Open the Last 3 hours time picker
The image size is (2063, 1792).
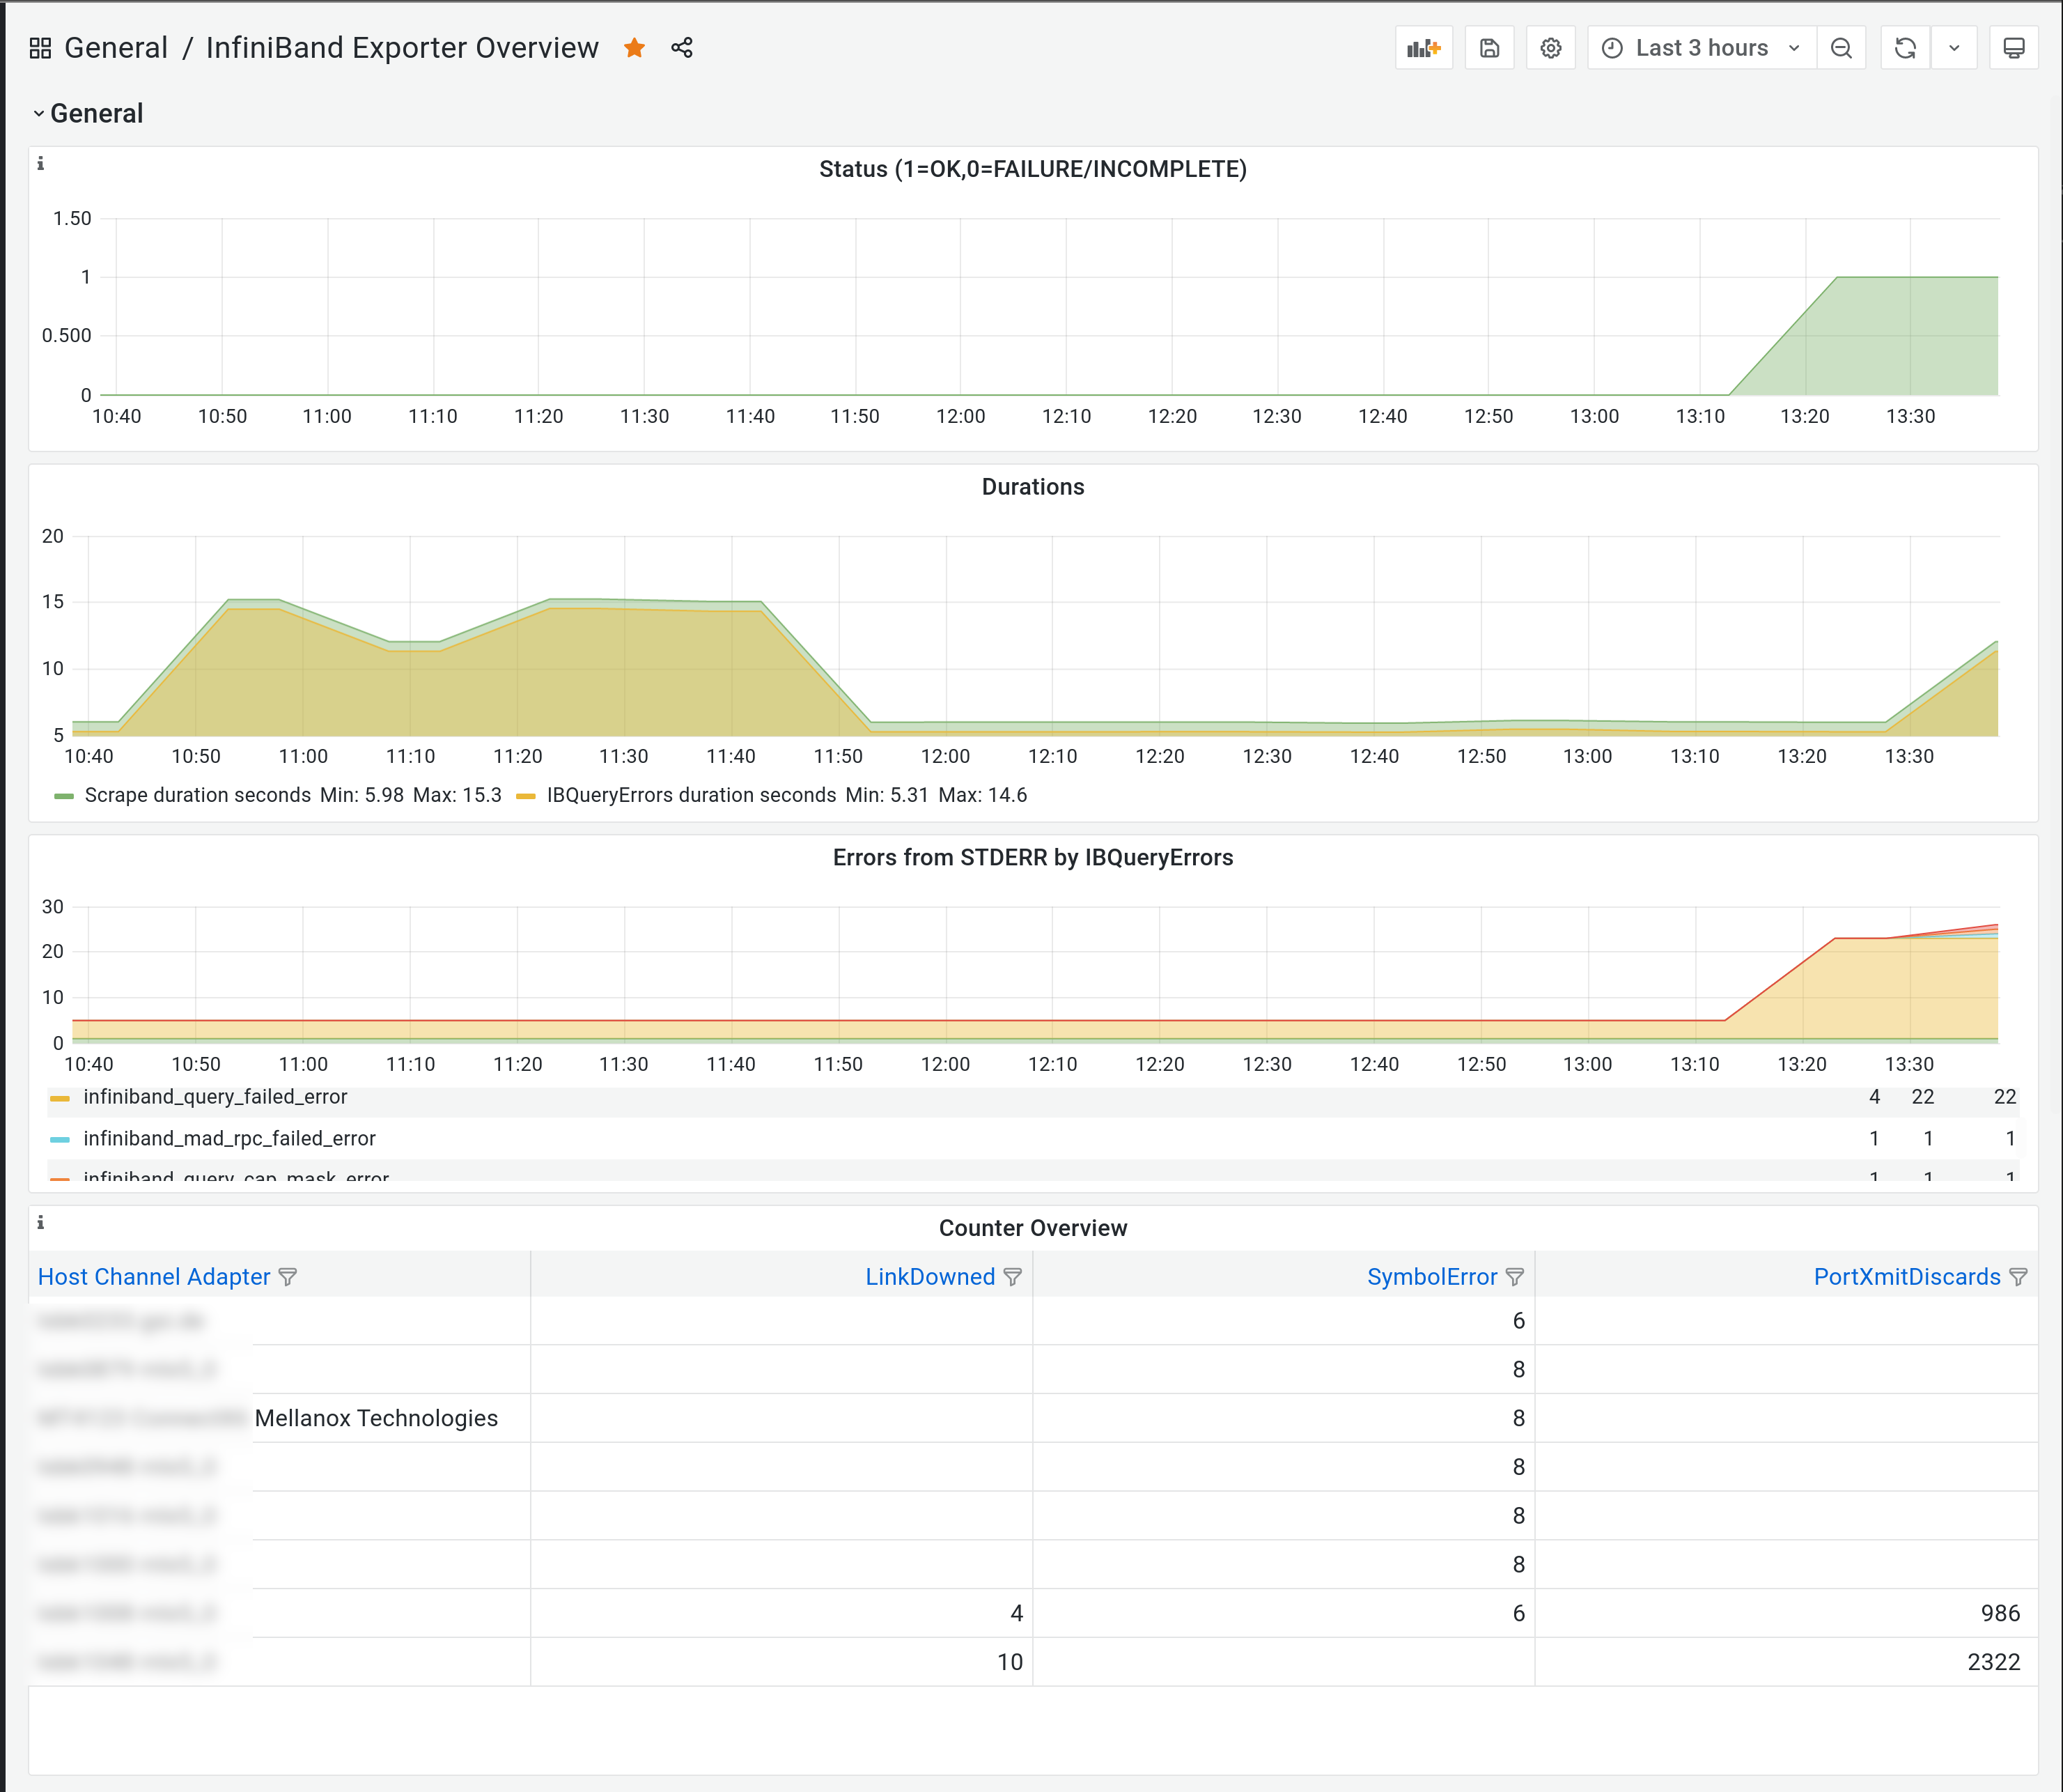coord(1702,48)
